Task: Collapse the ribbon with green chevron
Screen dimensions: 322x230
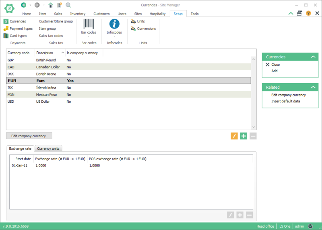Action: pyautogui.click(x=291, y=13)
